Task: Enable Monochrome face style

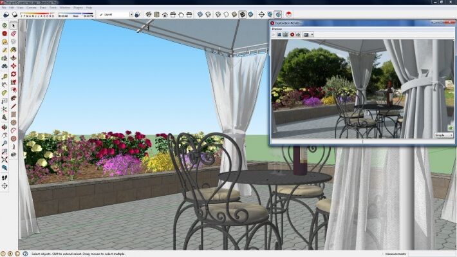Action: tap(250, 14)
